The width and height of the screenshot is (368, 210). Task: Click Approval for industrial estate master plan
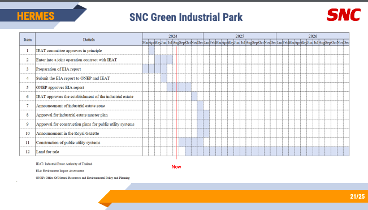tap(72, 115)
